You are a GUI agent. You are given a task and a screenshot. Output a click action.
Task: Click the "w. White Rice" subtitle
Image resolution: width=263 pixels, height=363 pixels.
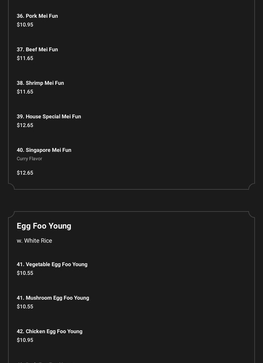click(x=35, y=241)
